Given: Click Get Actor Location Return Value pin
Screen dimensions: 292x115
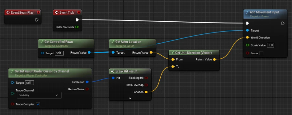Looking at the screenshot, I should click(x=151, y=53).
